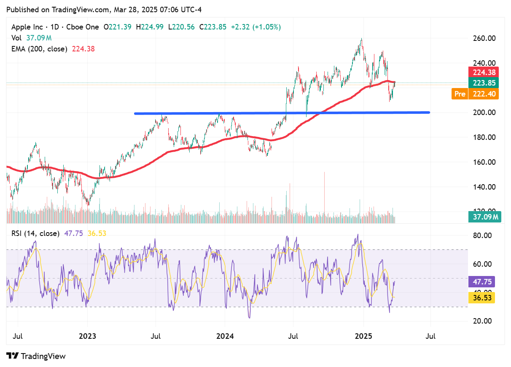Click the red 224.38 price axis tag

pos(484,72)
